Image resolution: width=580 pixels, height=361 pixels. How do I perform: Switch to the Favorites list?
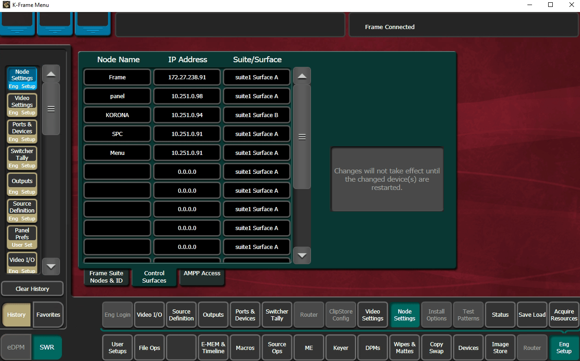click(x=48, y=315)
